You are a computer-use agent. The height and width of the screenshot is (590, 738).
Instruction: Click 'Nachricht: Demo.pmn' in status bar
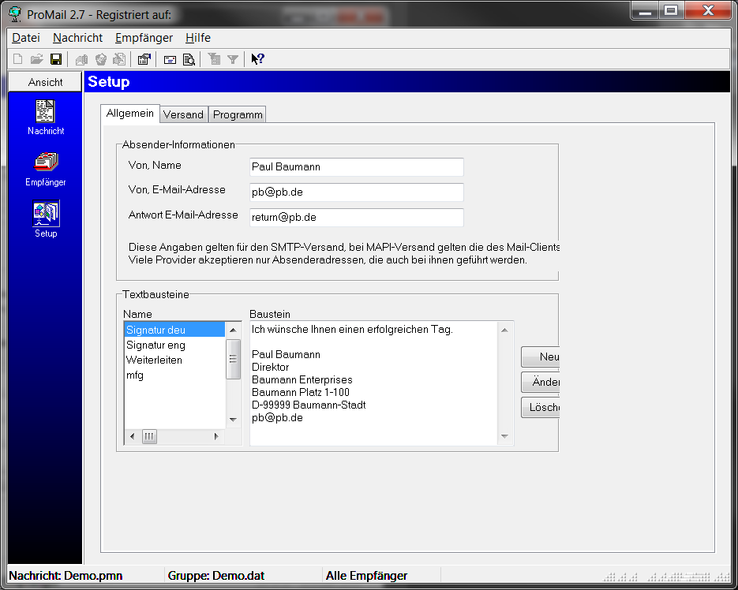66,576
